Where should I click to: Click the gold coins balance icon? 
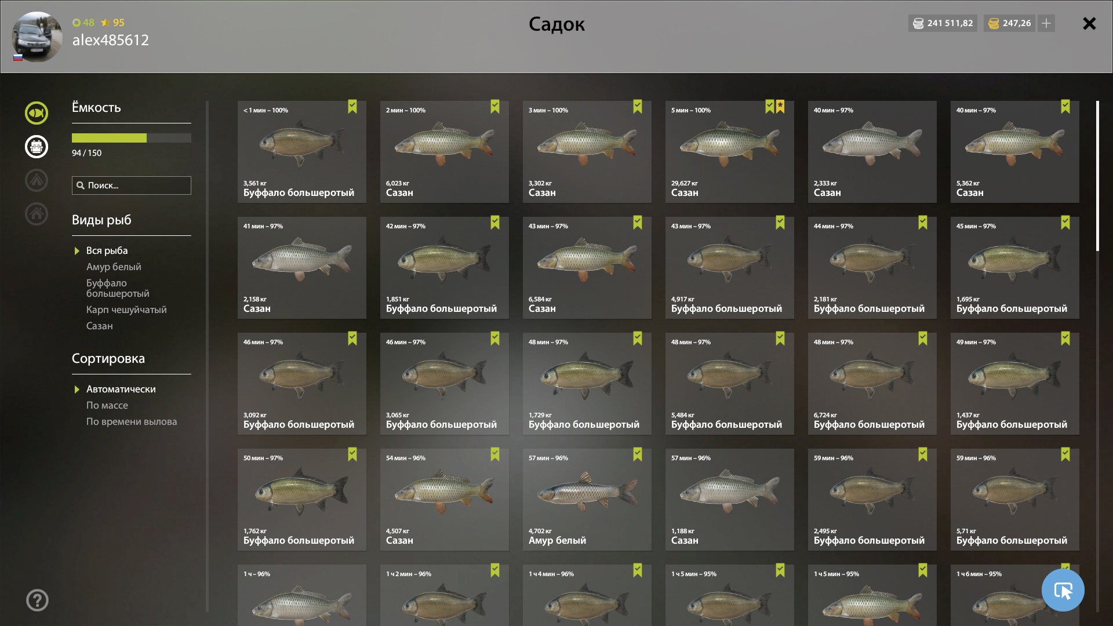point(994,23)
